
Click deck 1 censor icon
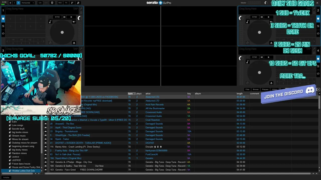pos(50,43)
